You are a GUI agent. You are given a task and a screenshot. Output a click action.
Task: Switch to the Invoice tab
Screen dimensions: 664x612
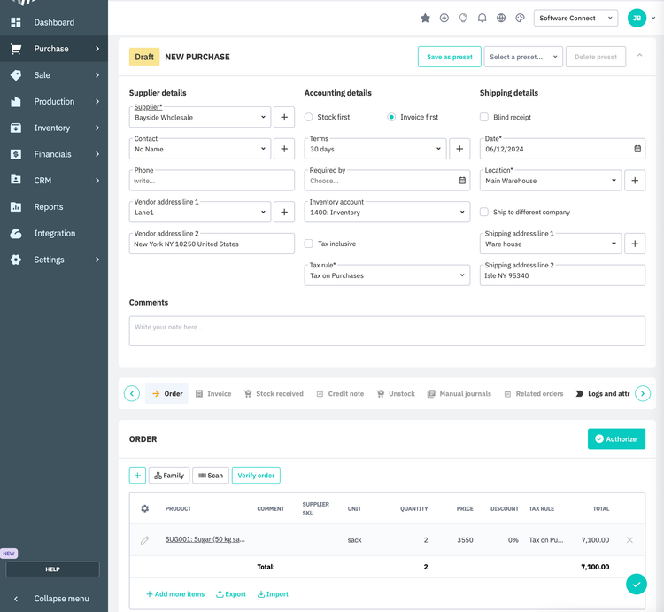[x=213, y=393]
